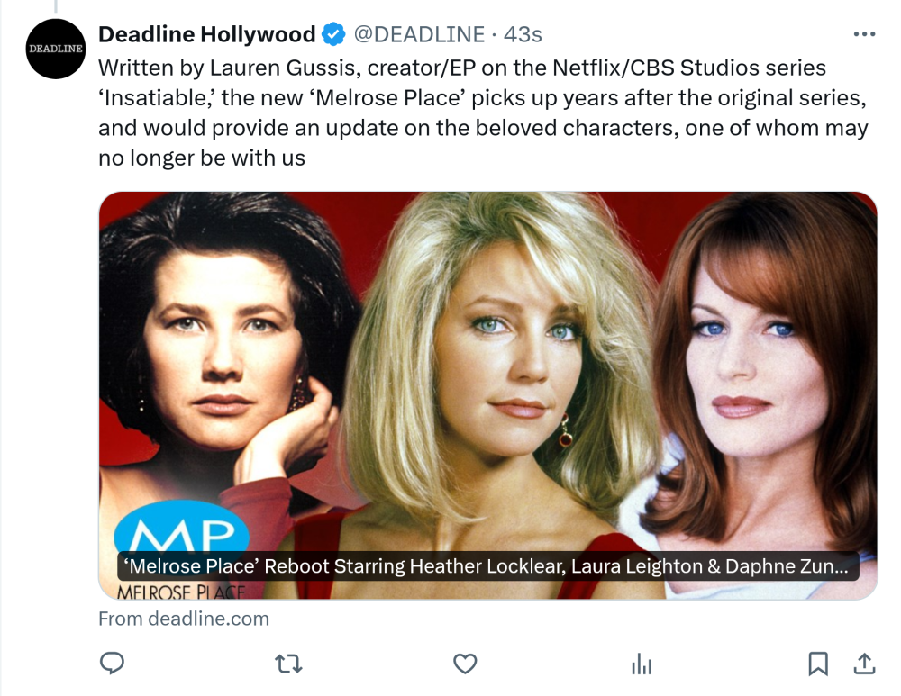Screen dimensions: 901x696
Task: Follow the From deadline.com source link
Action: [183, 619]
